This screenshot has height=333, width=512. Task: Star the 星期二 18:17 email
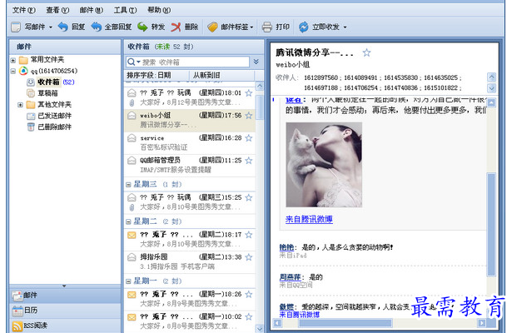249,235
